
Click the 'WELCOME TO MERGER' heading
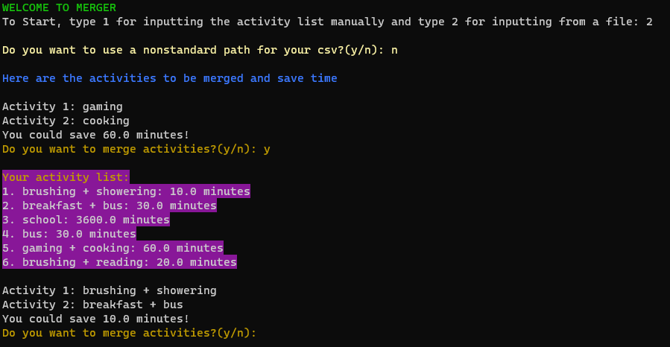[59, 7]
